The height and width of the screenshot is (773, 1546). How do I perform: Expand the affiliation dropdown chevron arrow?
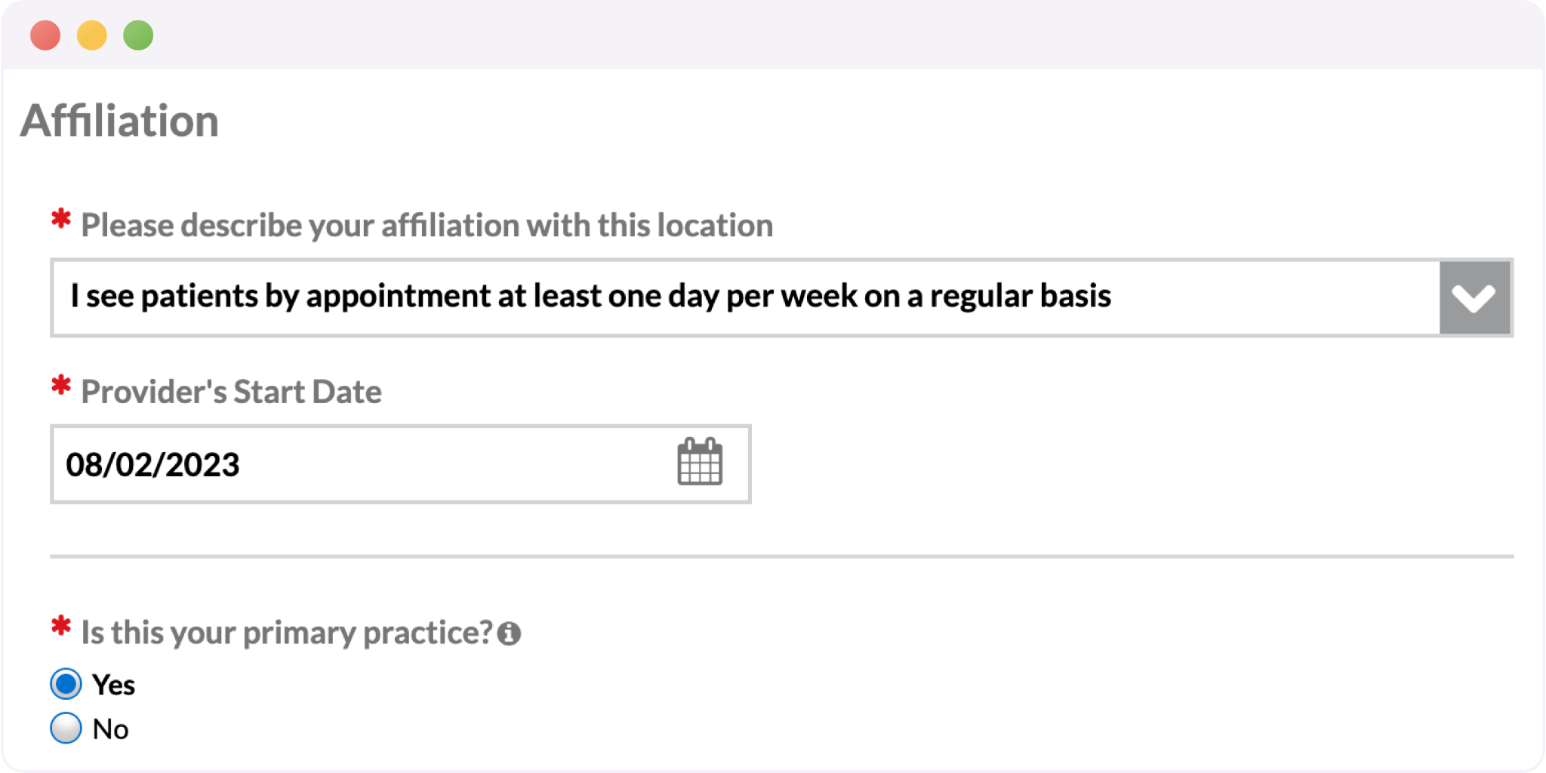1474,297
